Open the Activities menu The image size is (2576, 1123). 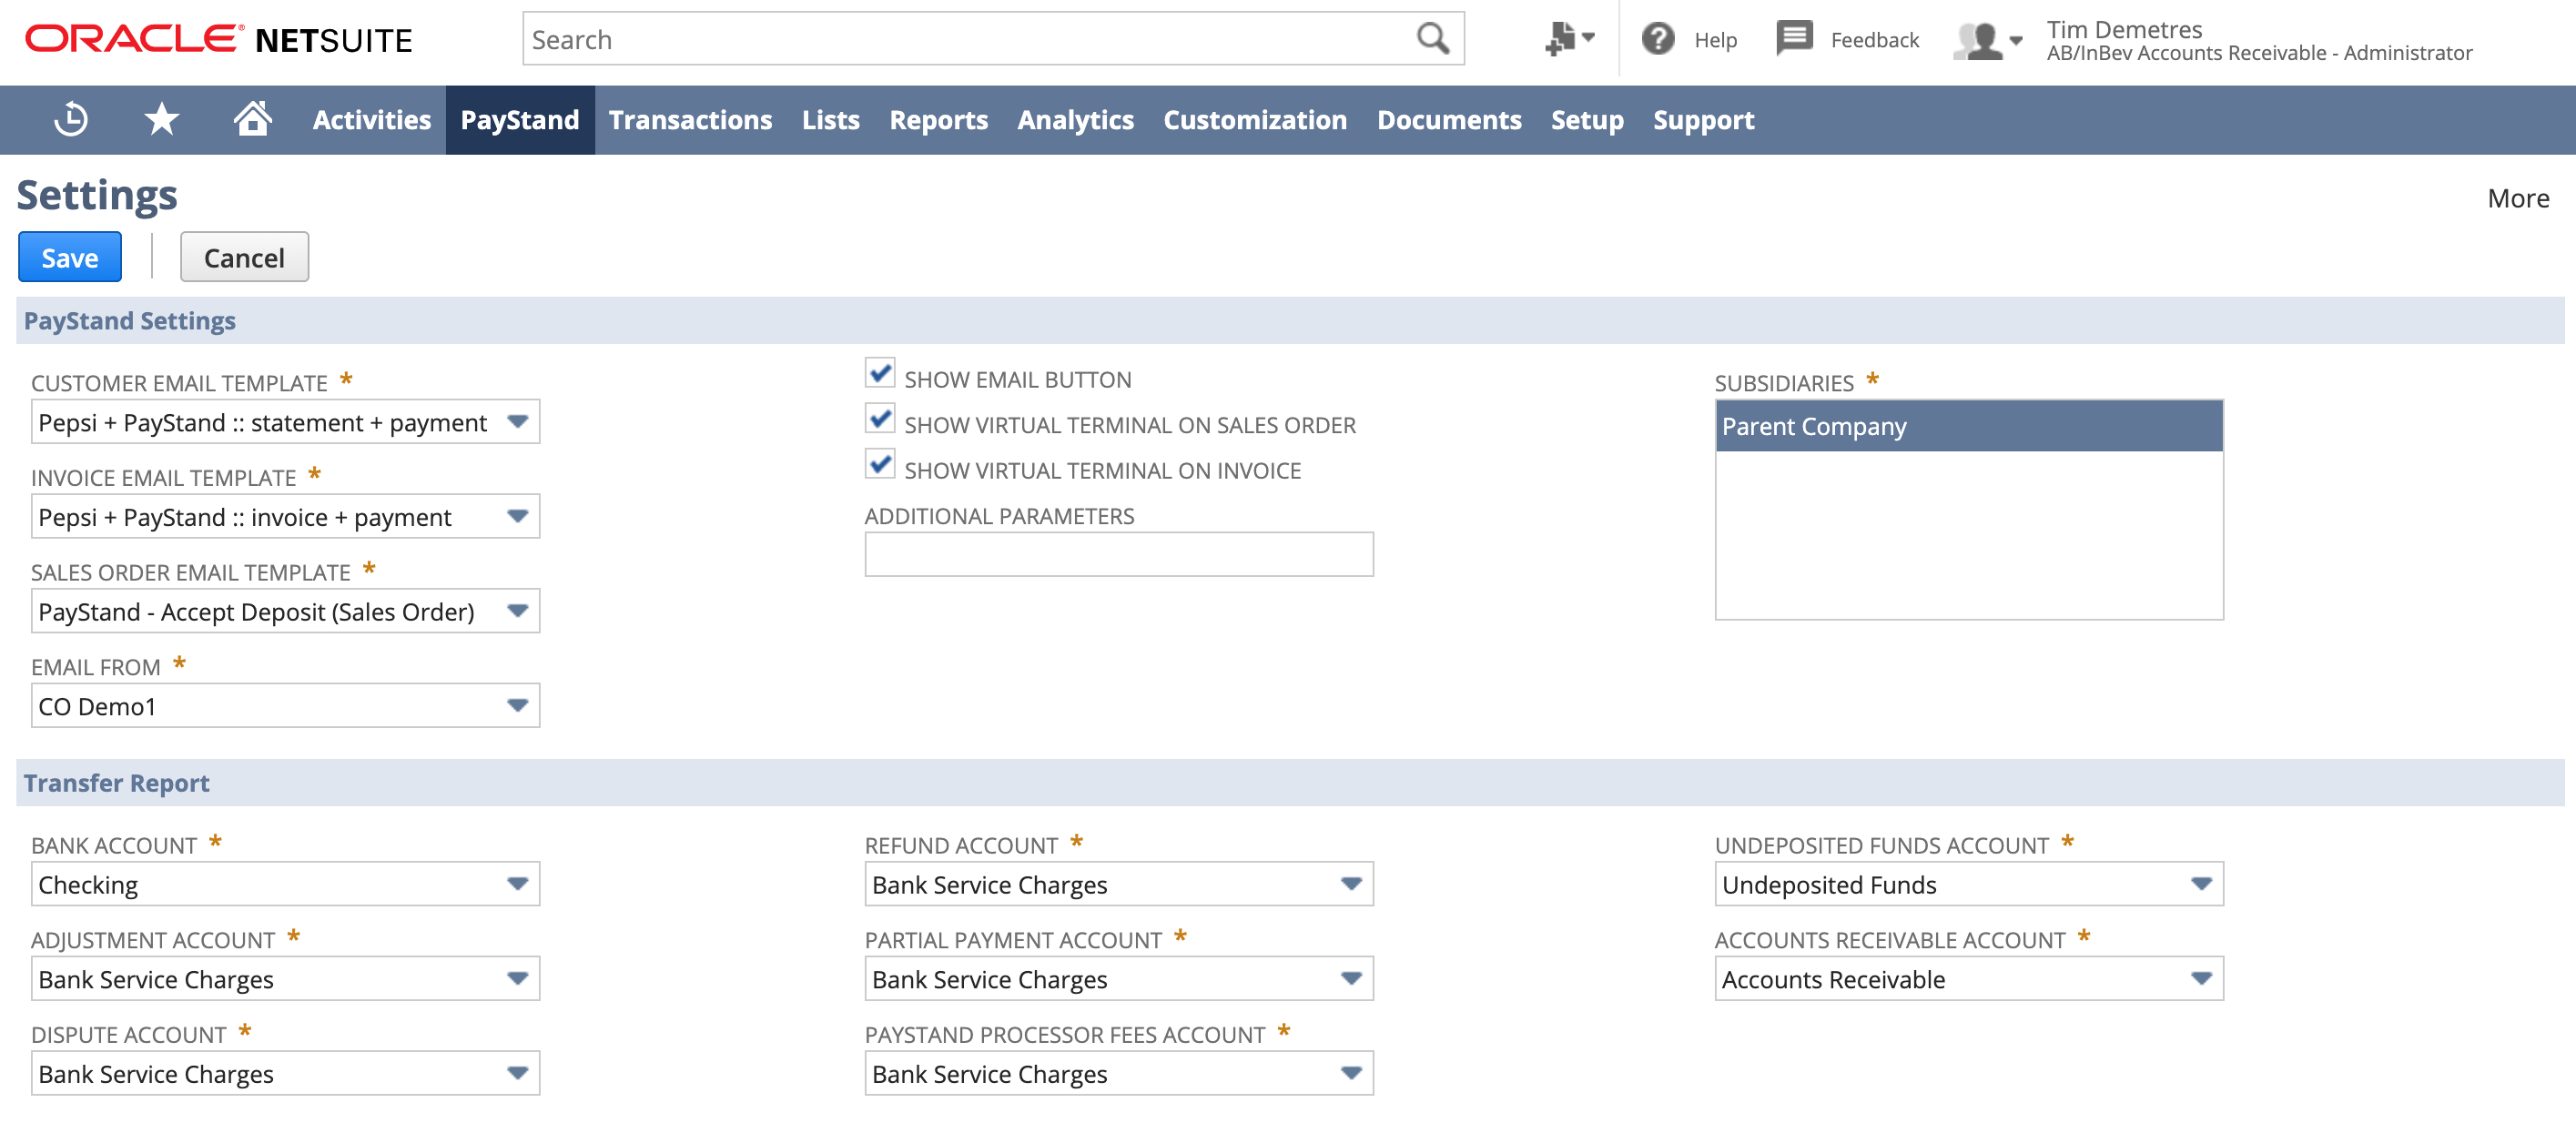pyautogui.click(x=372, y=120)
